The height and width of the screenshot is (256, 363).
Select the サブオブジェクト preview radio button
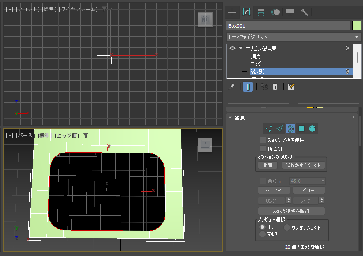[286, 227]
